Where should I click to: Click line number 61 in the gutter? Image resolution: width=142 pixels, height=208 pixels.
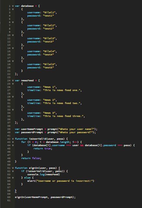click(x=9, y=201)
